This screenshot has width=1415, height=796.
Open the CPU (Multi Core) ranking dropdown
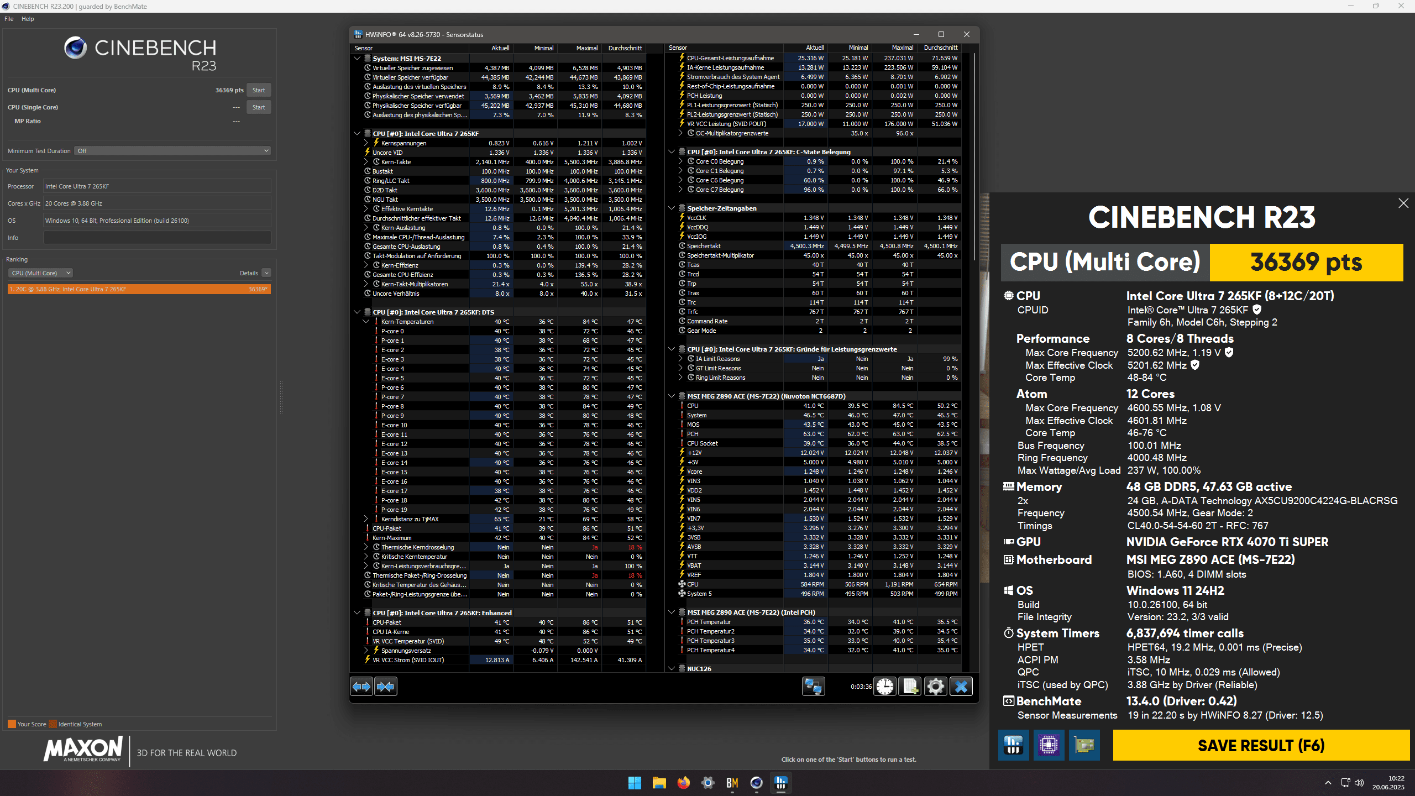pyautogui.click(x=40, y=273)
